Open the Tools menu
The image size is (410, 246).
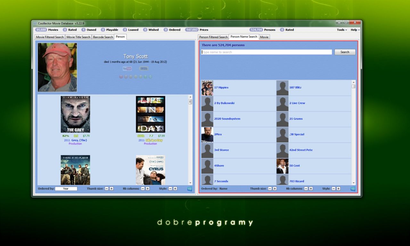click(342, 30)
